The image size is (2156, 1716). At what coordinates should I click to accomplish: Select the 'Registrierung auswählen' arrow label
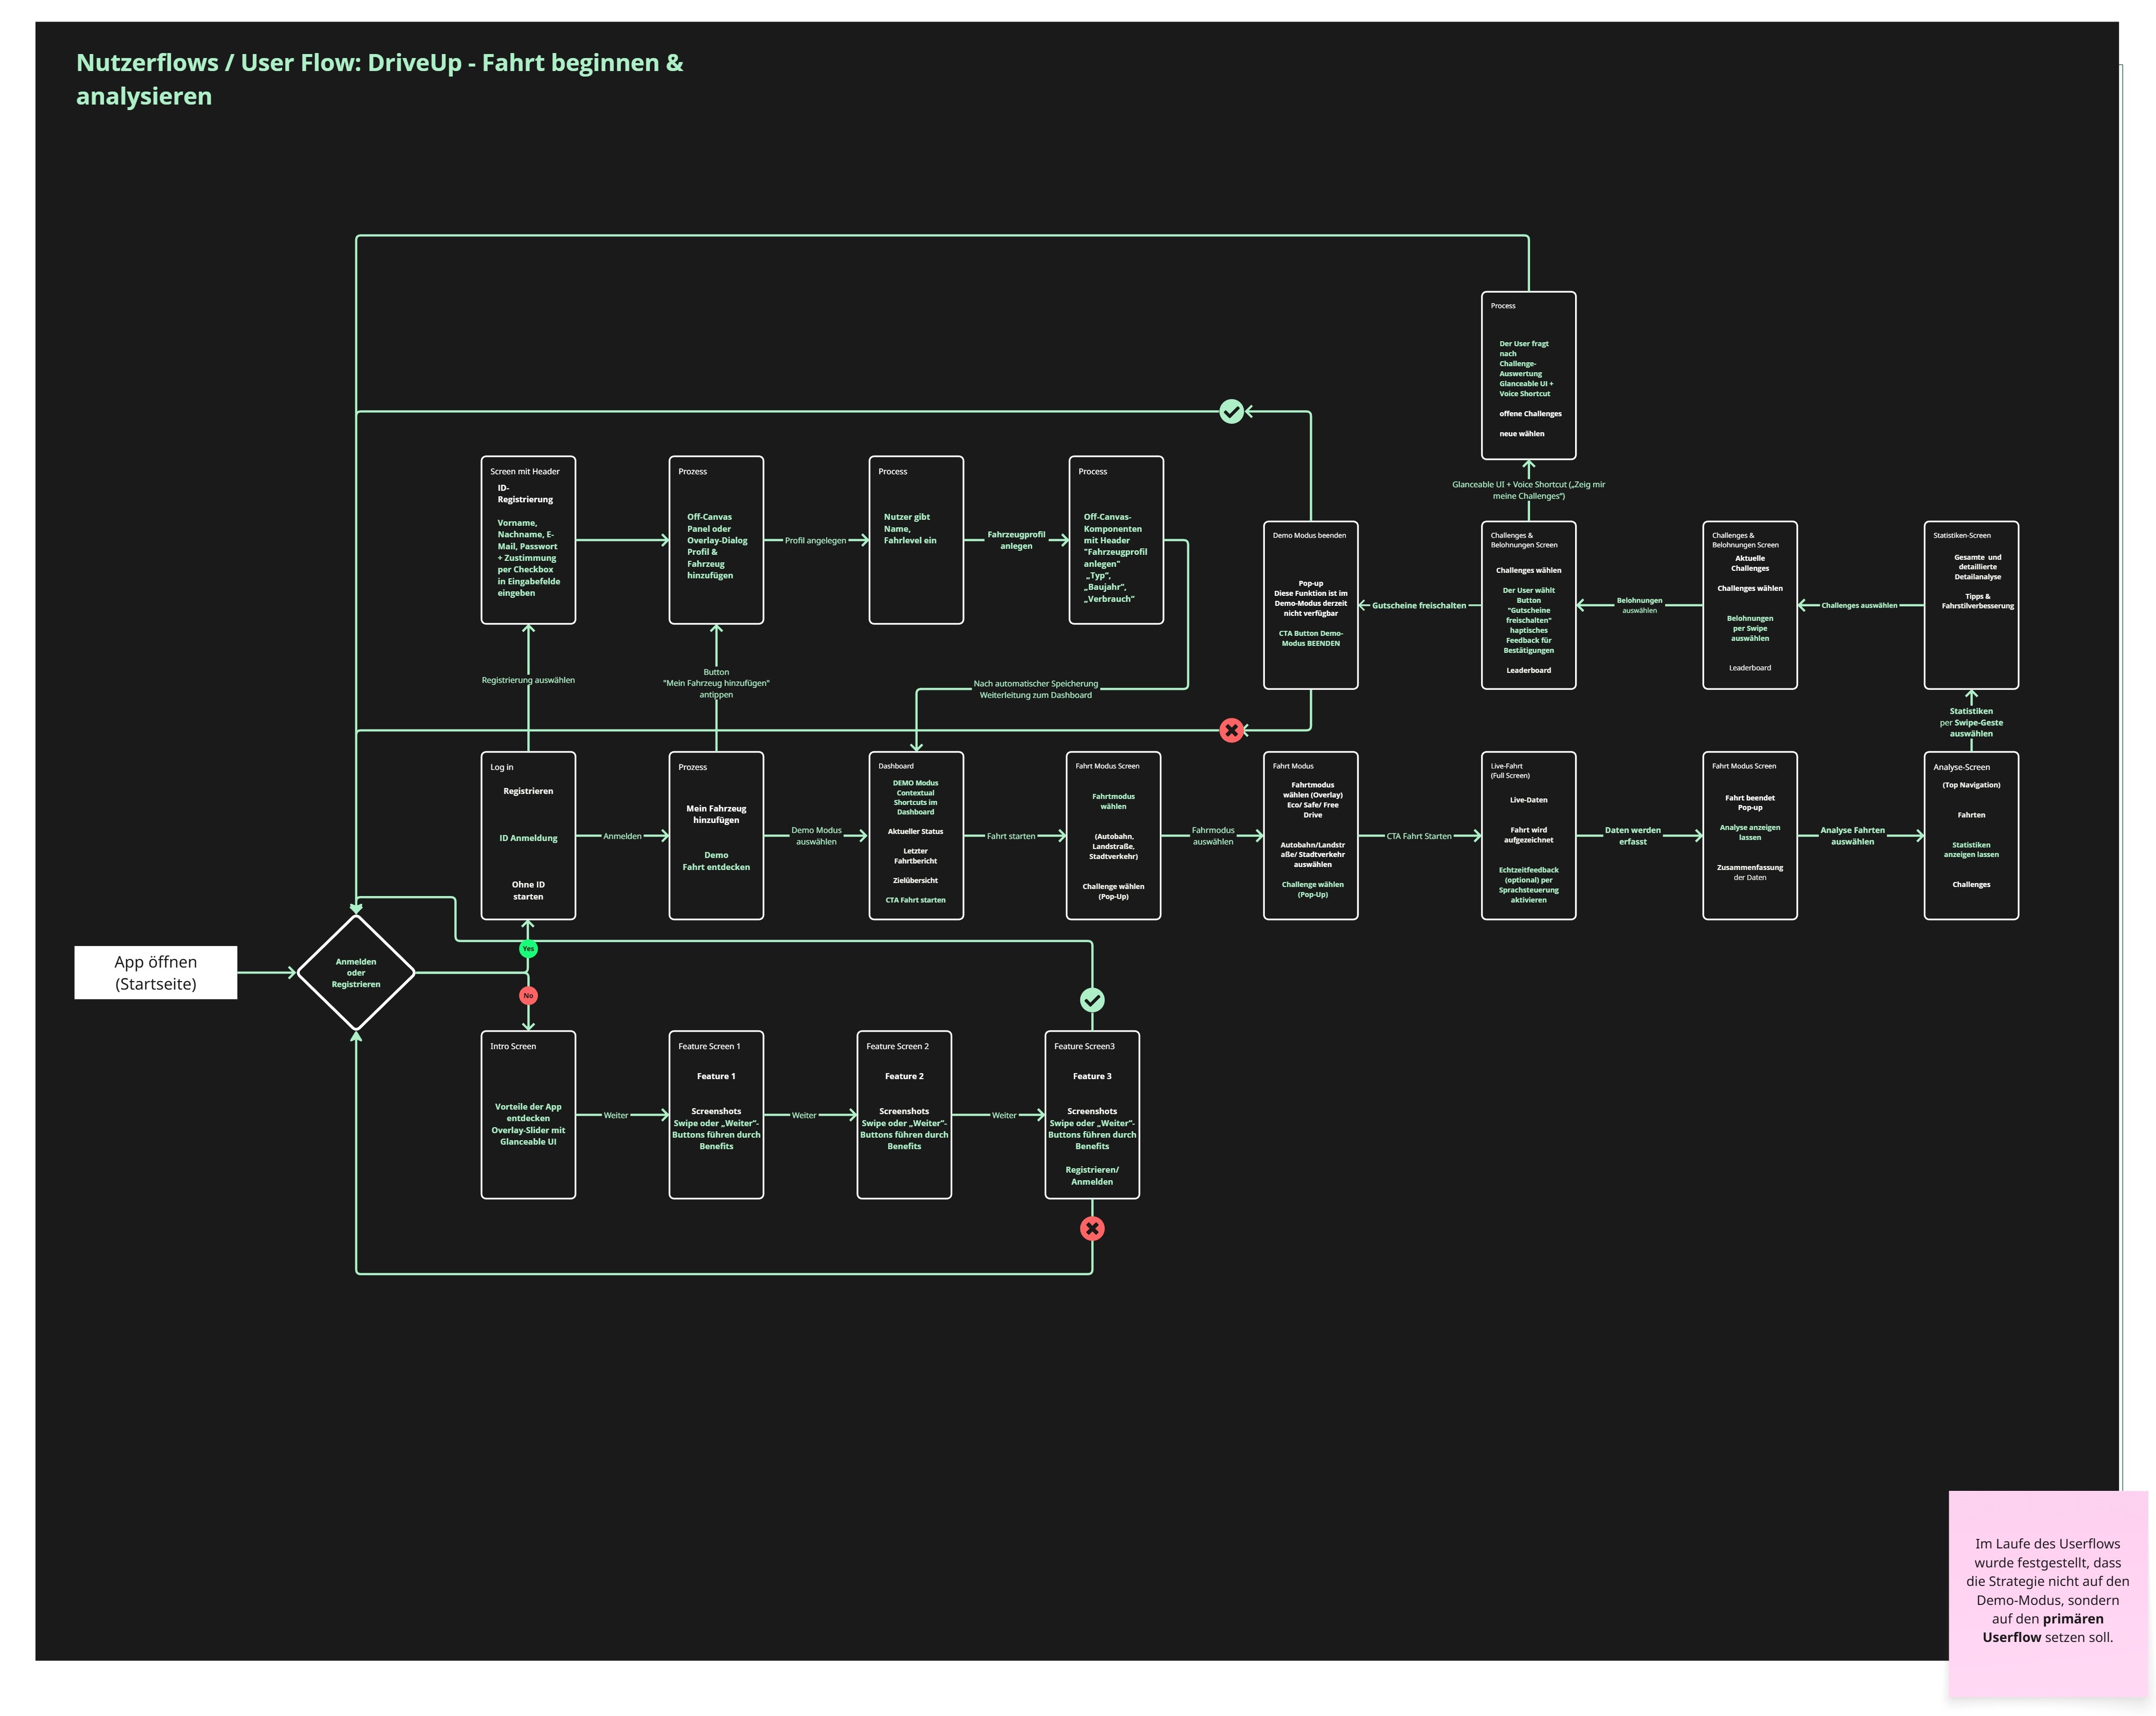point(528,680)
